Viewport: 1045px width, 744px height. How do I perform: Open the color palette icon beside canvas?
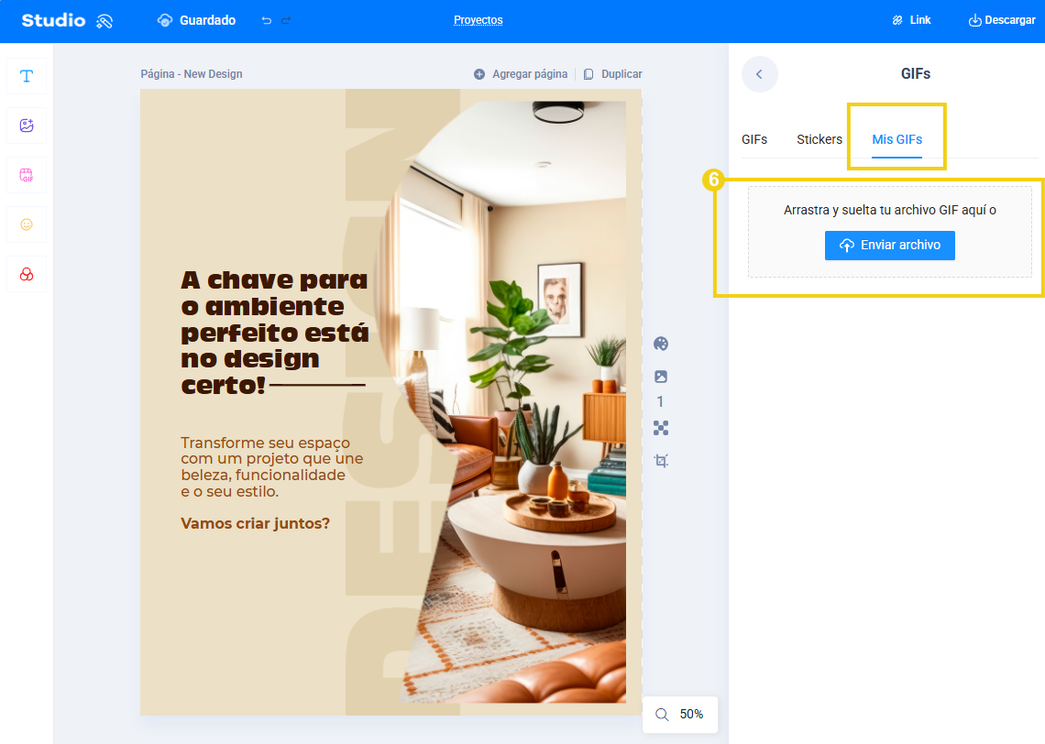tap(661, 344)
